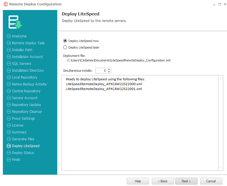The width and height of the screenshot is (227, 186).
Task: Click the arrow icon beside Repository Update
Action: (x=9, y=105)
